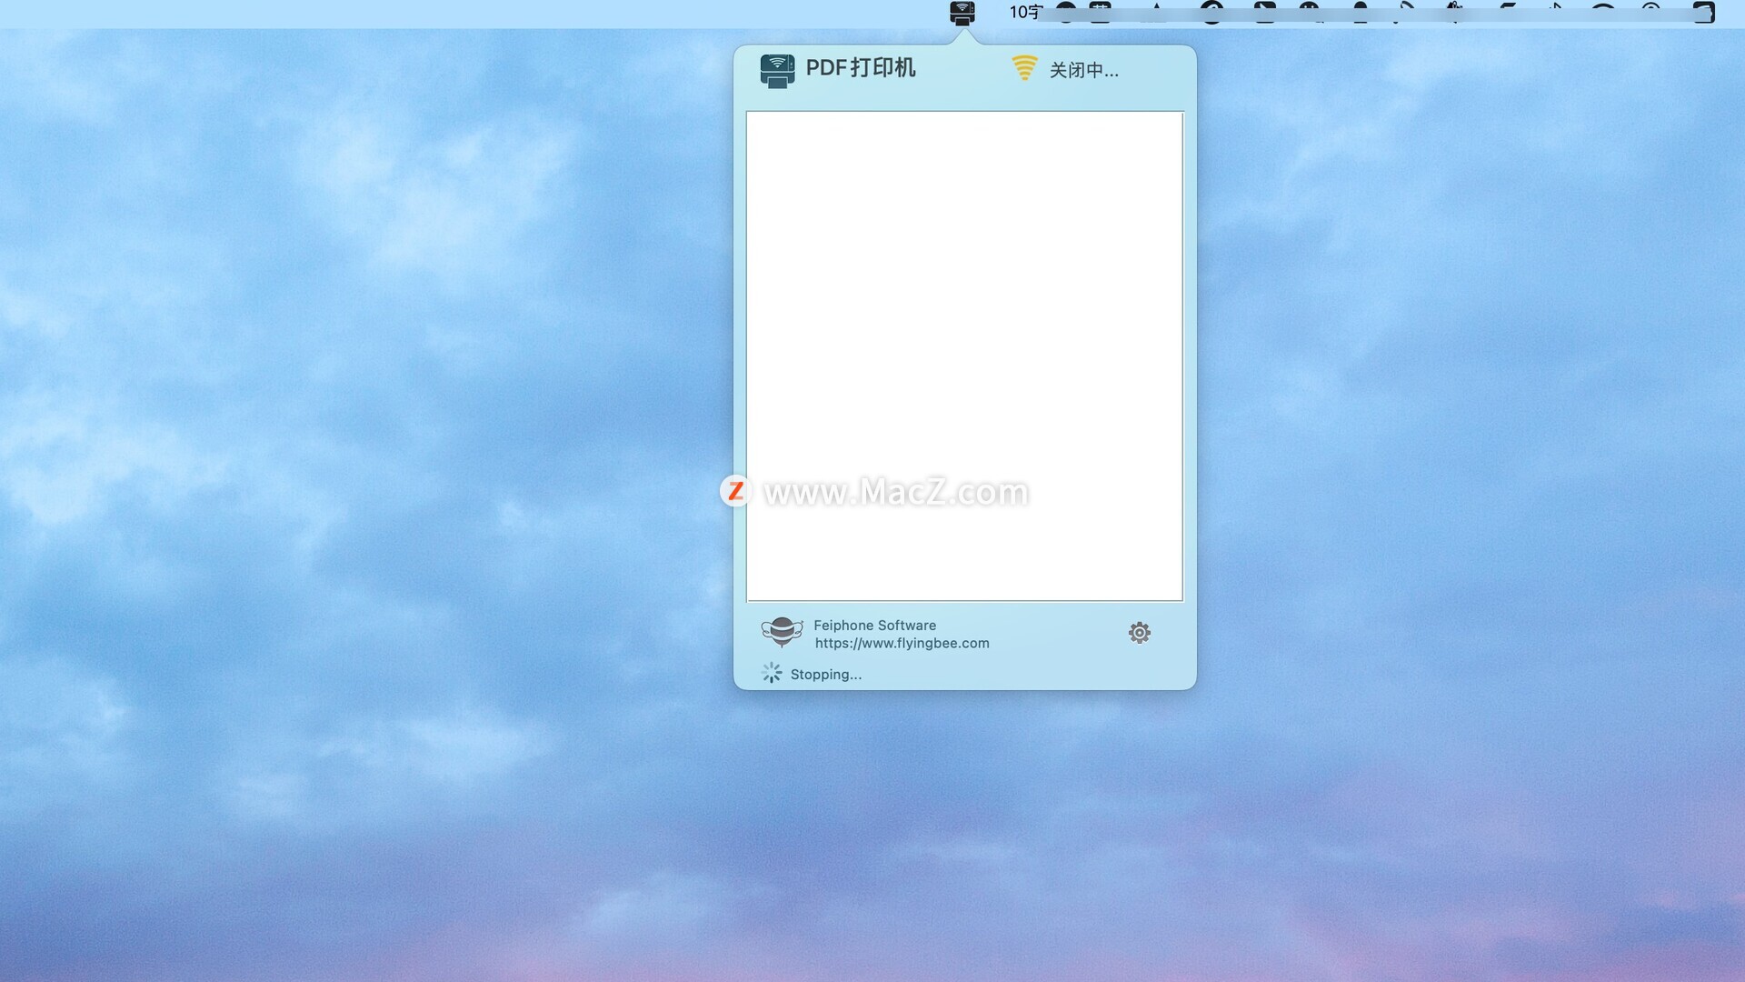
Task: Click the popup's arrow pointer below menu bar
Action: pos(965,38)
